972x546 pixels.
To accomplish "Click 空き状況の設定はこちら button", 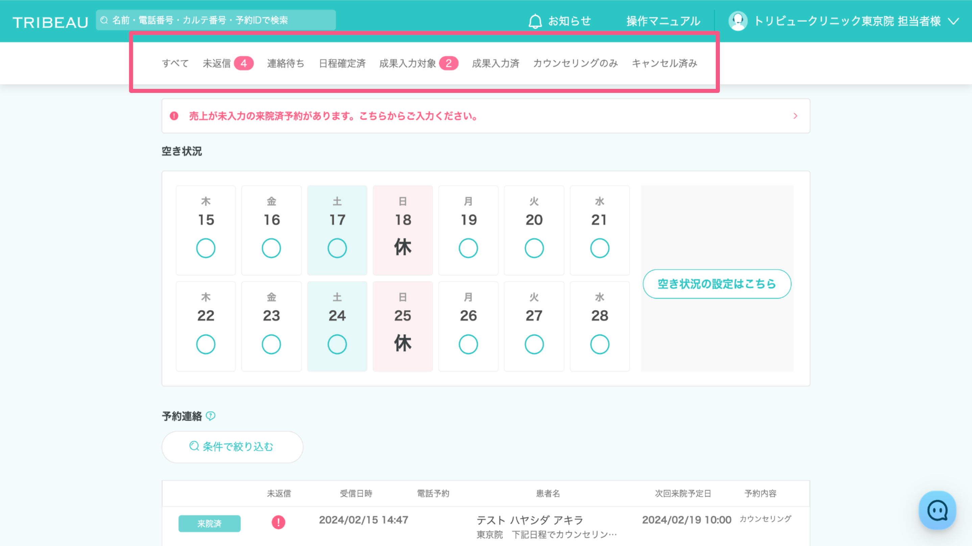I will tap(716, 284).
